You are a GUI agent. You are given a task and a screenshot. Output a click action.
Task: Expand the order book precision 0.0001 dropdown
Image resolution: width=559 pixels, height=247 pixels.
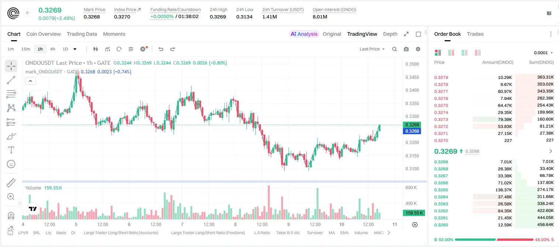coord(544,53)
